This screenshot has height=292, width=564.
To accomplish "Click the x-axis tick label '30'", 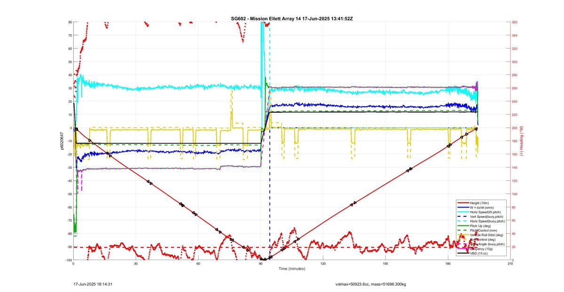I will point(136,264).
